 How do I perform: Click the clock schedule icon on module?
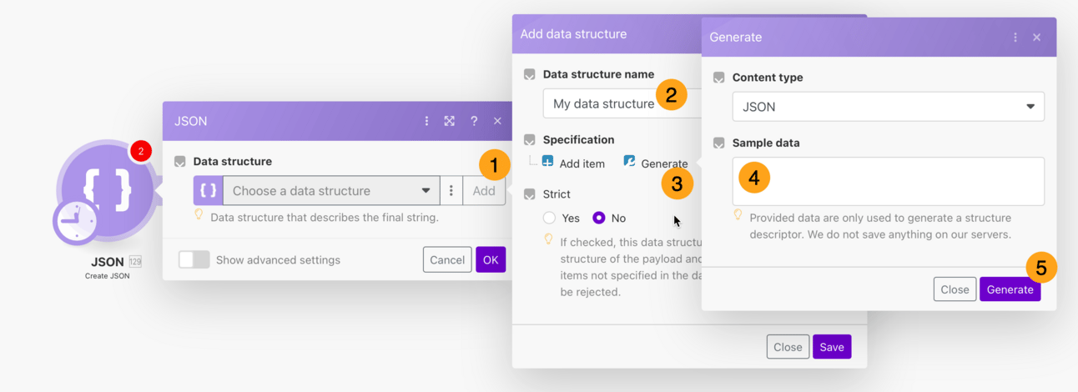[x=75, y=222]
